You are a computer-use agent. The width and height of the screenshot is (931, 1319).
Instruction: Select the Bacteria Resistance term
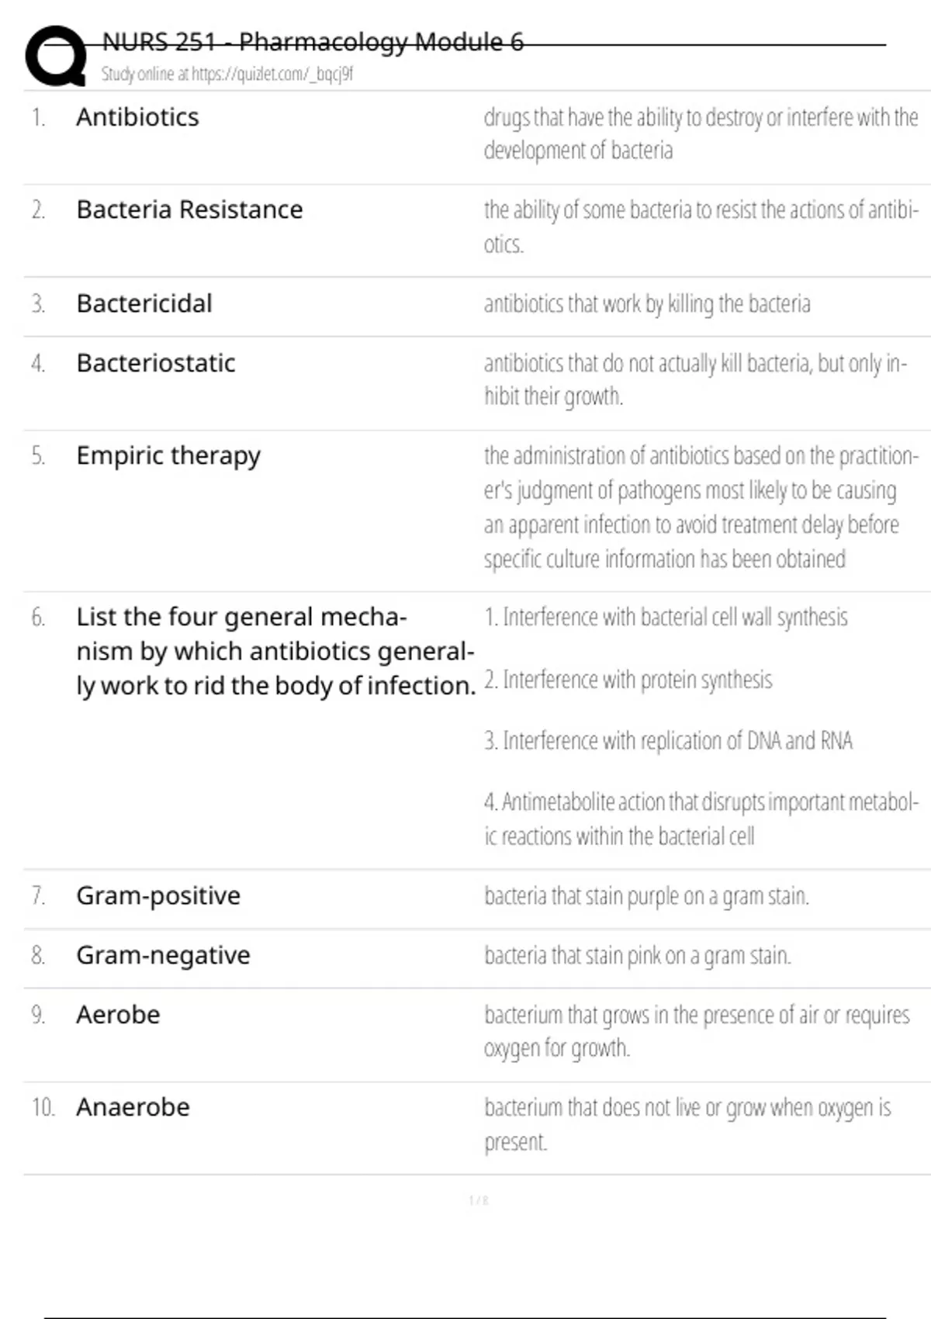click(x=189, y=209)
